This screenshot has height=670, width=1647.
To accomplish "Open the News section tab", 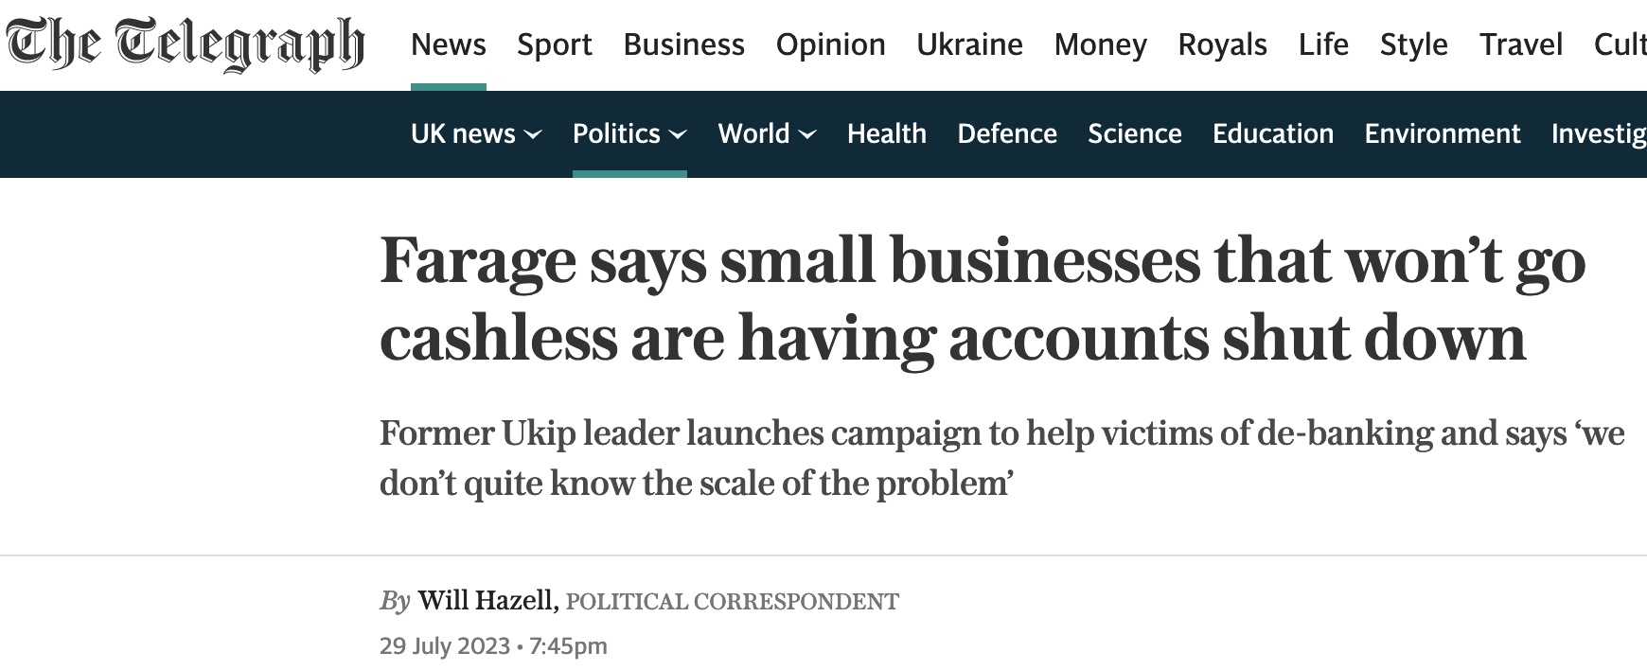I will point(448,44).
